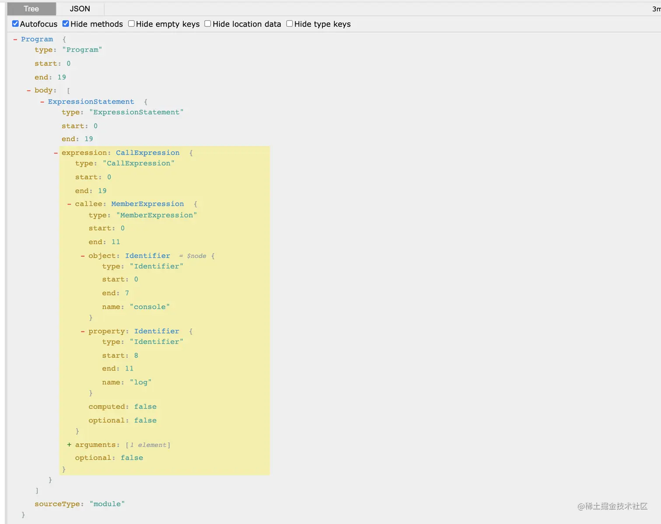661x524 pixels.
Task: Select the name value "log"
Action: [x=141, y=382]
